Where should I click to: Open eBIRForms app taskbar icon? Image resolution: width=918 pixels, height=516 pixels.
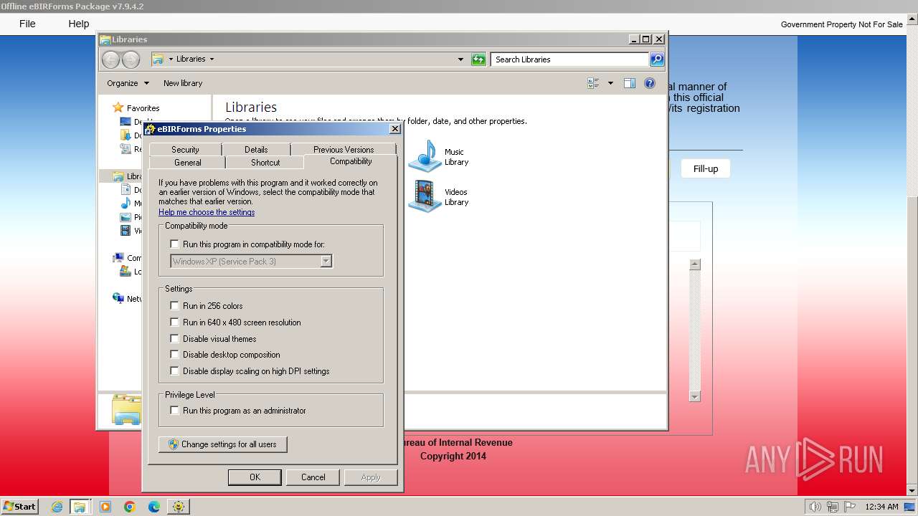[x=178, y=507]
